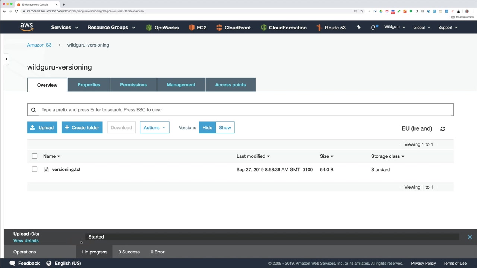This screenshot has width=477, height=268.
Task: Set Versions toggle to Hide
Action: (207, 128)
